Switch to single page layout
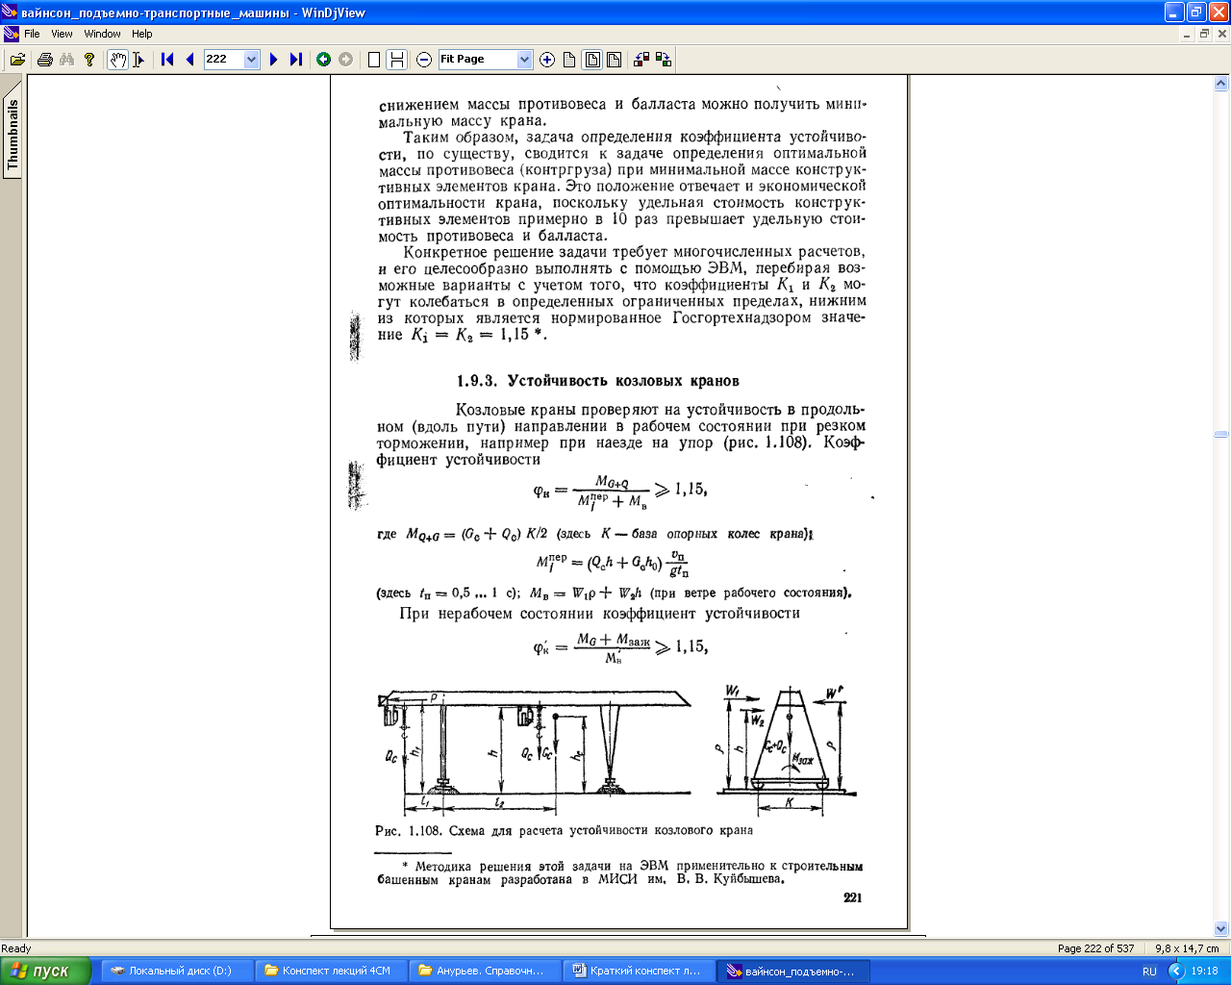This screenshot has height=985, width=1231. [374, 60]
